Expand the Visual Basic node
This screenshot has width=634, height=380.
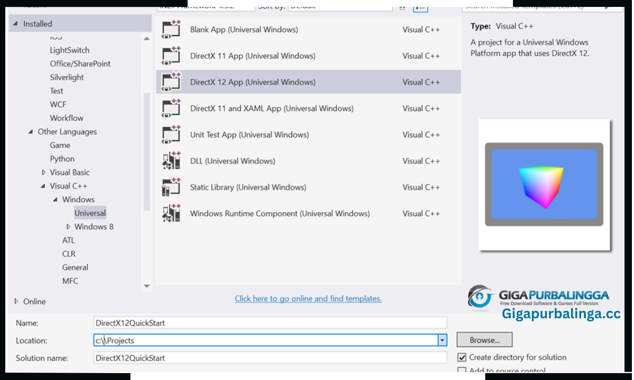[43, 173]
